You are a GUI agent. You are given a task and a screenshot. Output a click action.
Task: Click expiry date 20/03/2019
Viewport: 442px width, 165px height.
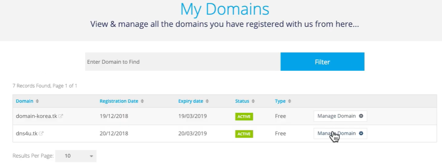(x=192, y=134)
